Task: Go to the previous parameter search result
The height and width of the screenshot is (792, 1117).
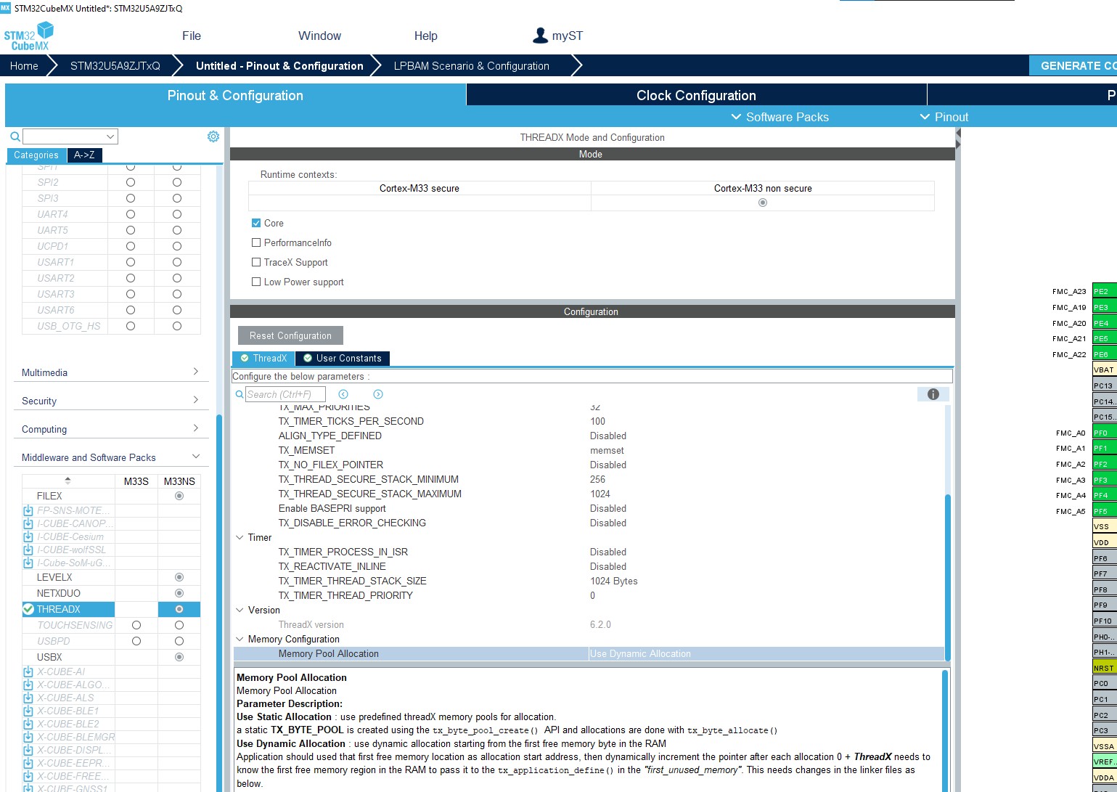Action: click(x=343, y=394)
